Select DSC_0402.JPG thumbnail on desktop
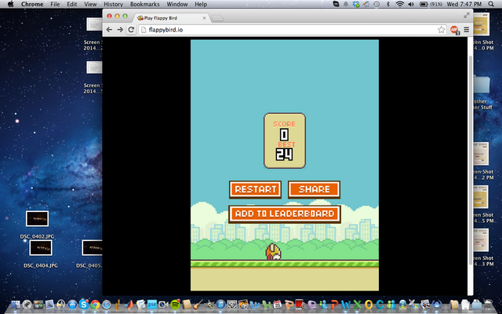 coord(37,218)
